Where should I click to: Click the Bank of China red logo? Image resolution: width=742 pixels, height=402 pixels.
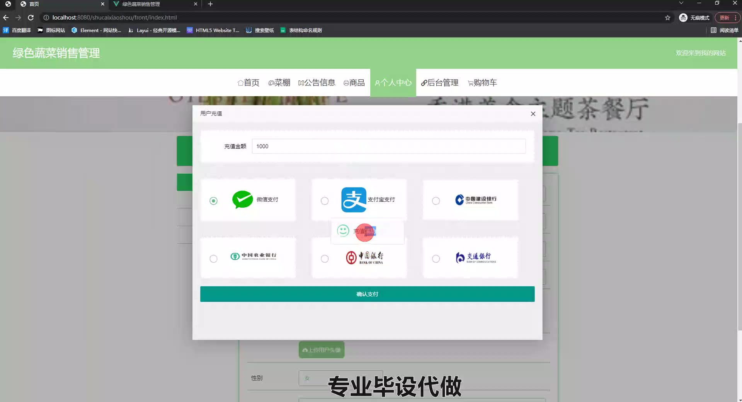(x=364, y=257)
